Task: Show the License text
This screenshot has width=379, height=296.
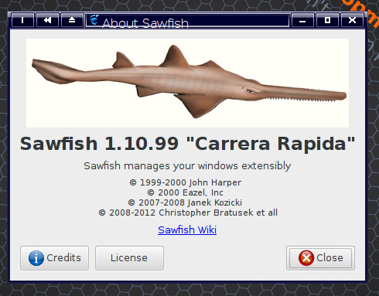Action: pyautogui.click(x=129, y=258)
